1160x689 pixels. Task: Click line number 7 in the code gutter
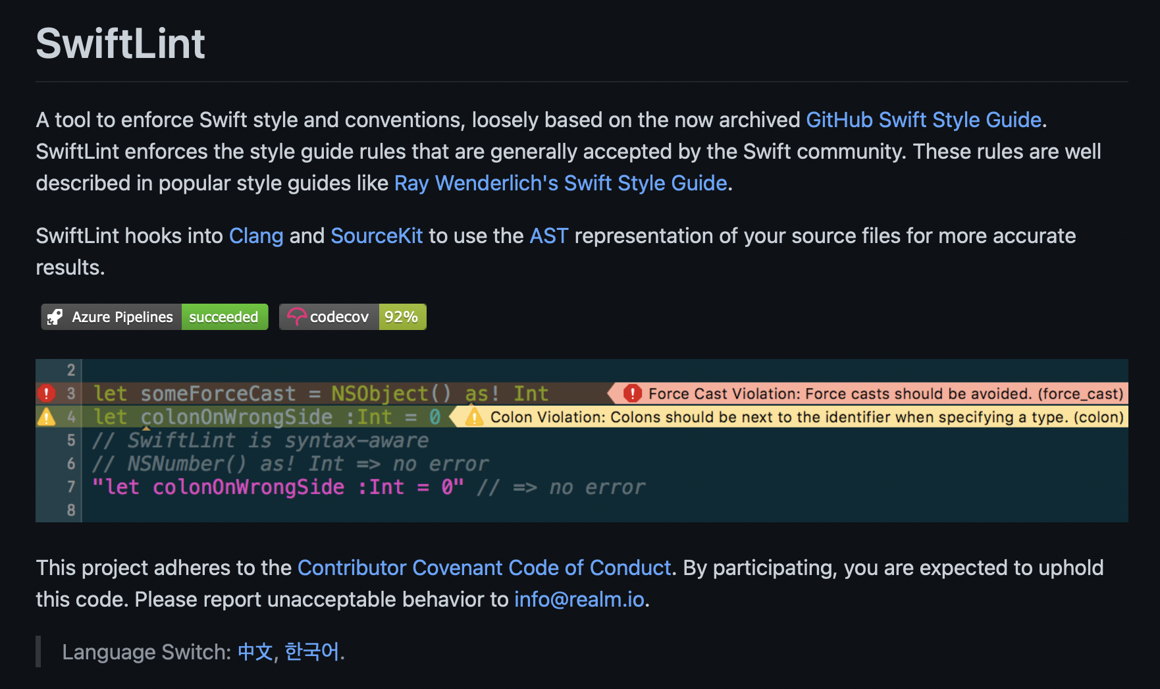click(70, 487)
